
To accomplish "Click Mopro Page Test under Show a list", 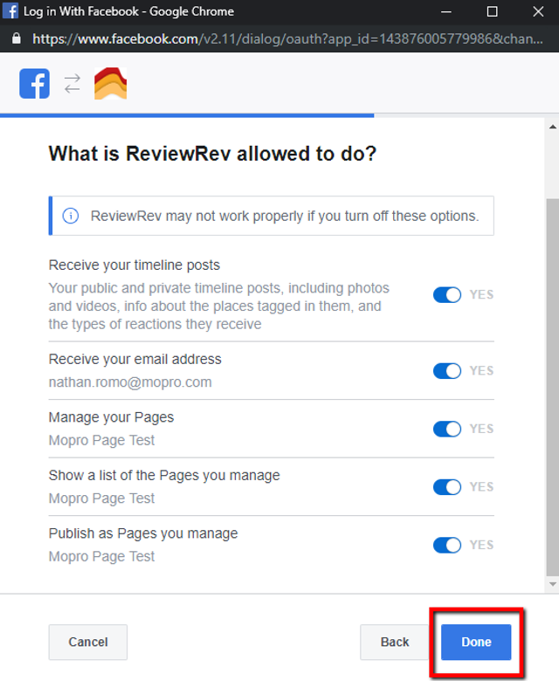I will click(x=101, y=499).
